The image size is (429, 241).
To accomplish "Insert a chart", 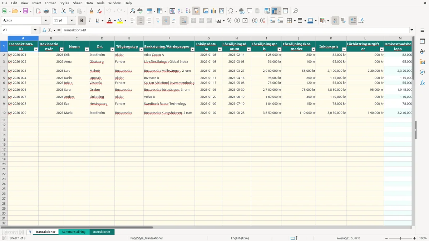I will (213, 11).
